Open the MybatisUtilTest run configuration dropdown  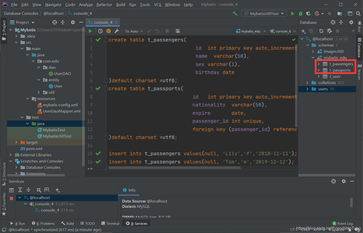tap(264, 13)
